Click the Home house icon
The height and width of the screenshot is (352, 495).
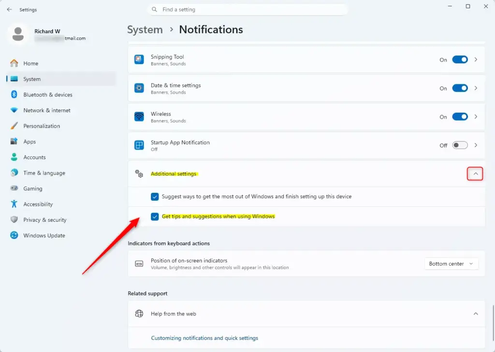[14, 63]
